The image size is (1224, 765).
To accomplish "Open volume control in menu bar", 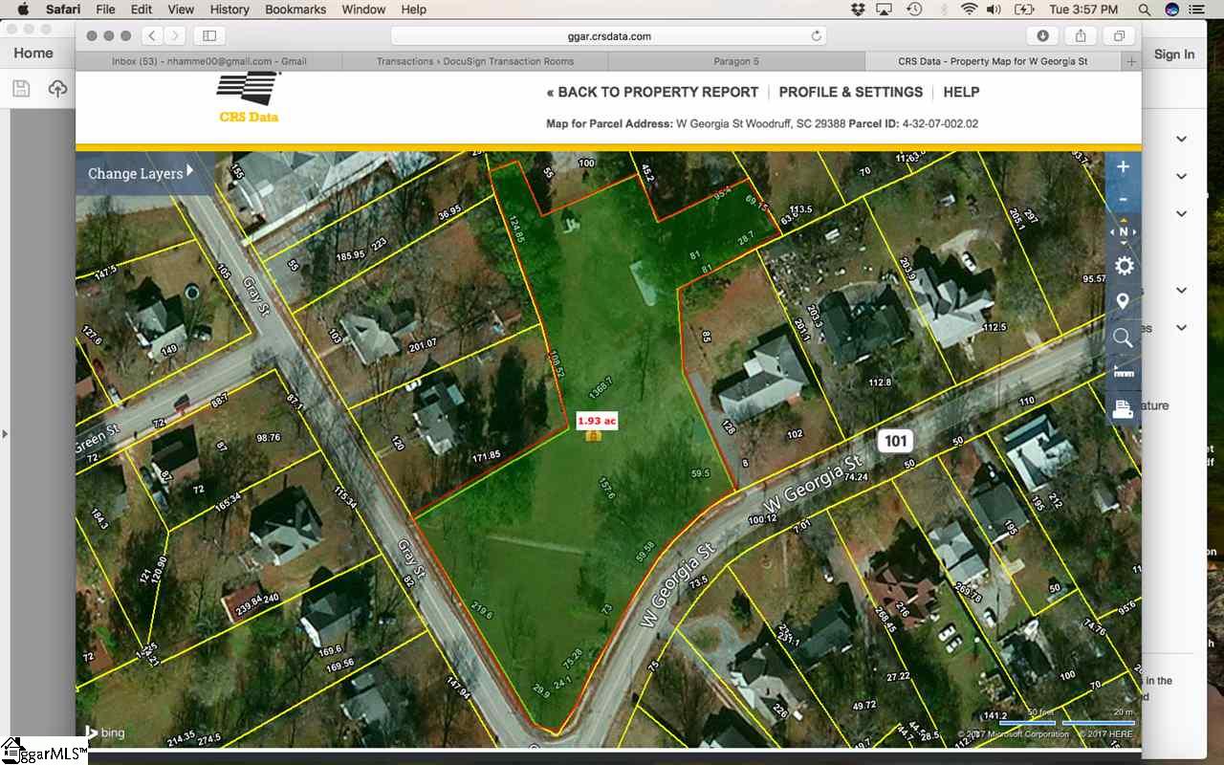I will (x=994, y=10).
